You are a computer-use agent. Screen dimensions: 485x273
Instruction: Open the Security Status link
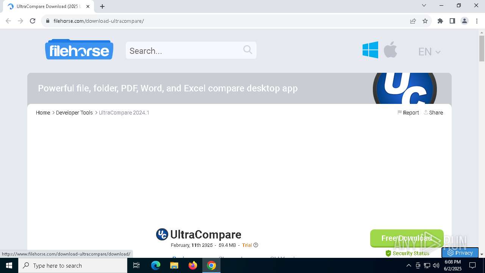point(407,253)
